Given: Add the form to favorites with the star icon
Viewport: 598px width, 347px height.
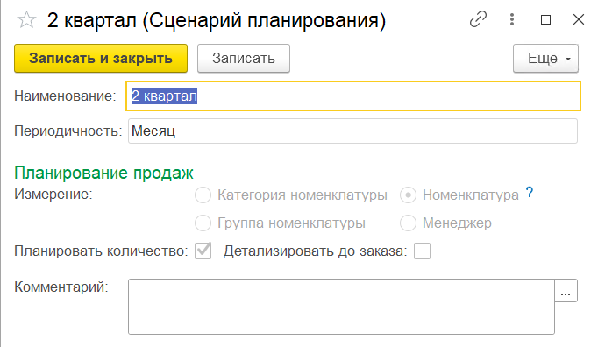Looking at the screenshot, I should (x=26, y=20).
